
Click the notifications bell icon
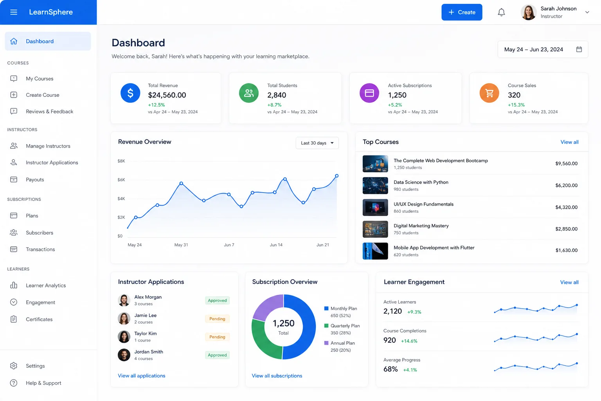click(x=501, y=12)
